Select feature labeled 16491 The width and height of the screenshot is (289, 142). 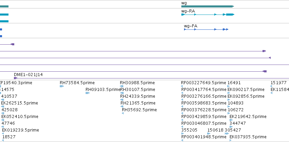coord(234,83)
